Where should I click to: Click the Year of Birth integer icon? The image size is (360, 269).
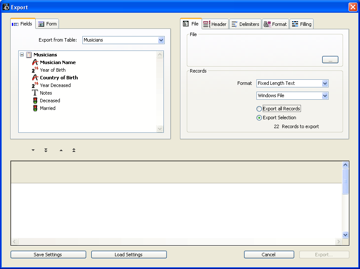tap(35, 70)
